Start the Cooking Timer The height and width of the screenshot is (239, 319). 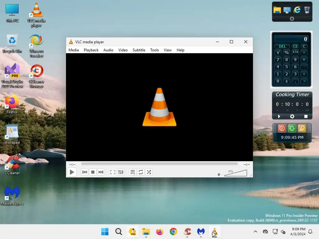(279, 116)
